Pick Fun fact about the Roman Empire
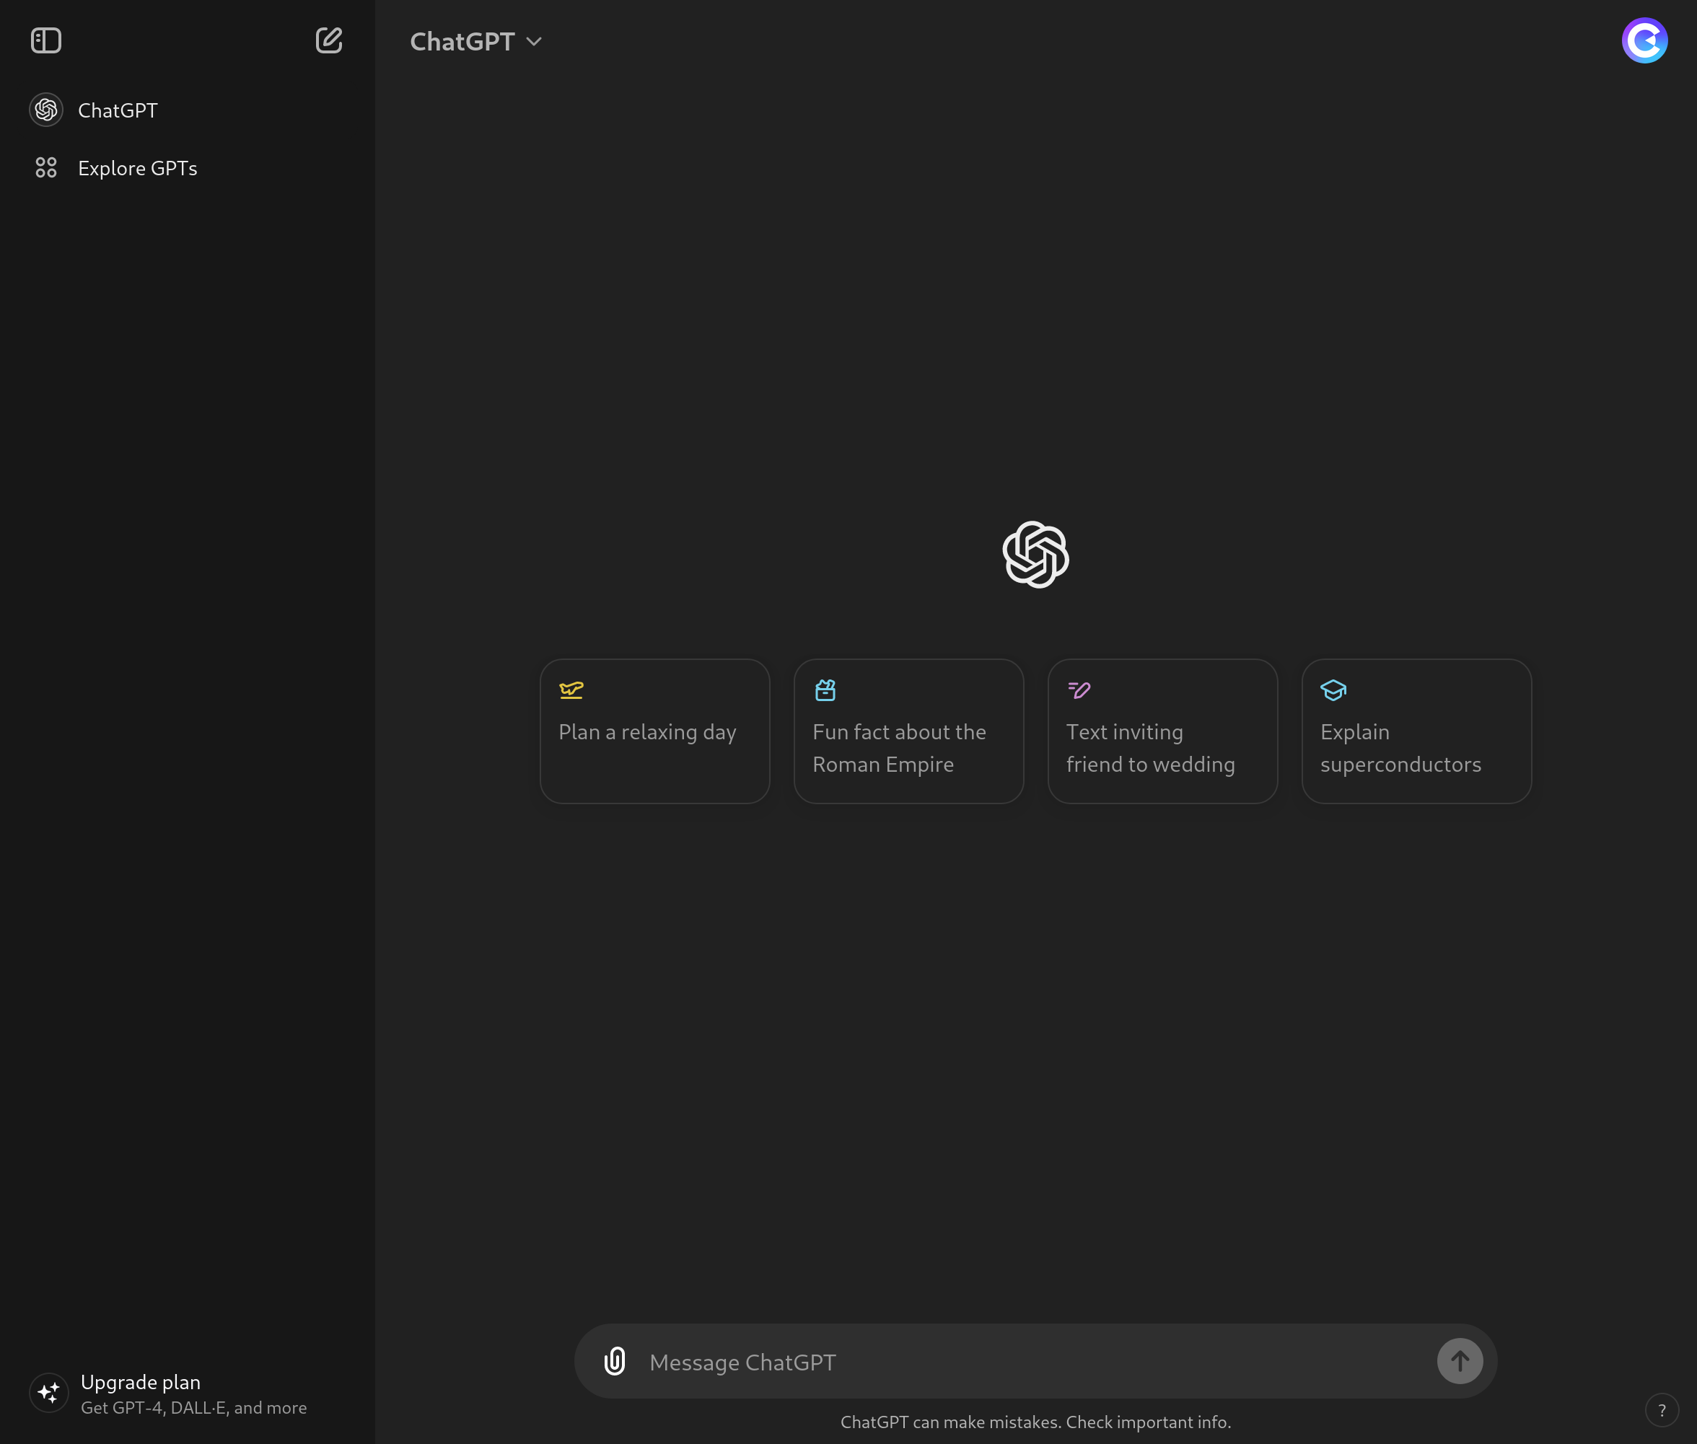Image resolution: width=1697 pixels, height=1444 pixels. pos(908,732)
